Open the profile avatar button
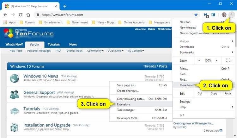237x138 pixels. (224, 15)
